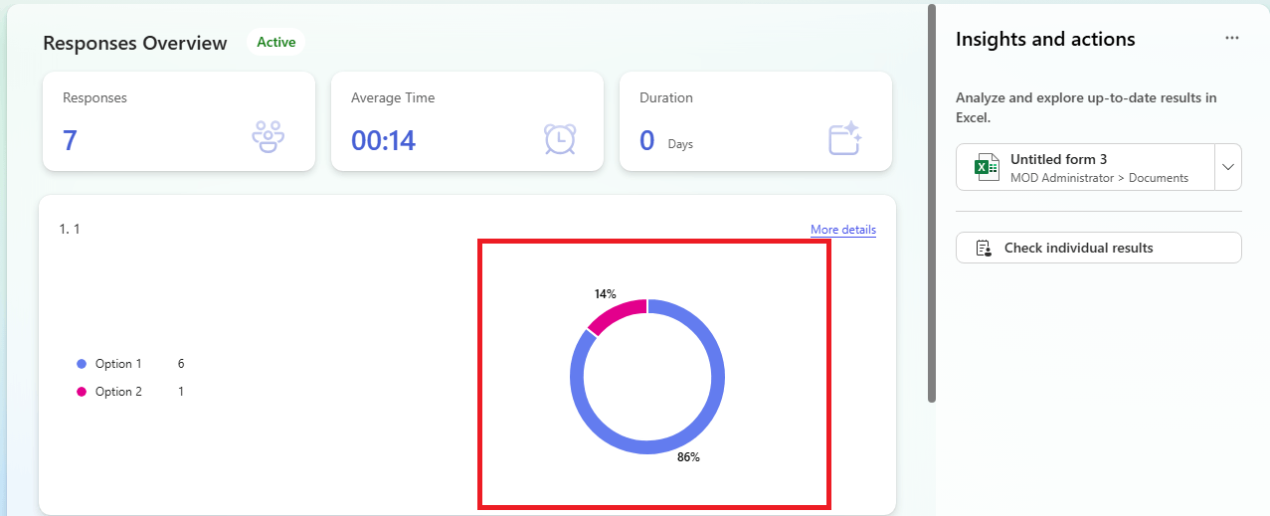Click the Option 1 legend label
Viewport: 1270px width, 516px height.
pyautogui.click(x=118, y=364)
